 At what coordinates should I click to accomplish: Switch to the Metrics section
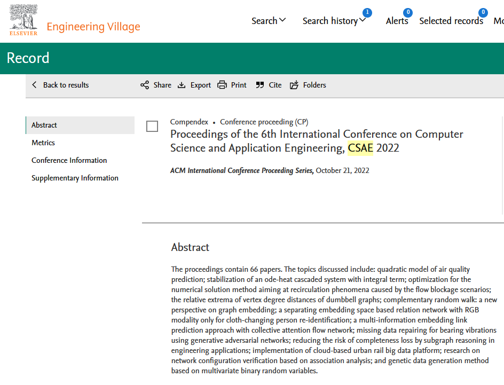[x=43, y=143]
